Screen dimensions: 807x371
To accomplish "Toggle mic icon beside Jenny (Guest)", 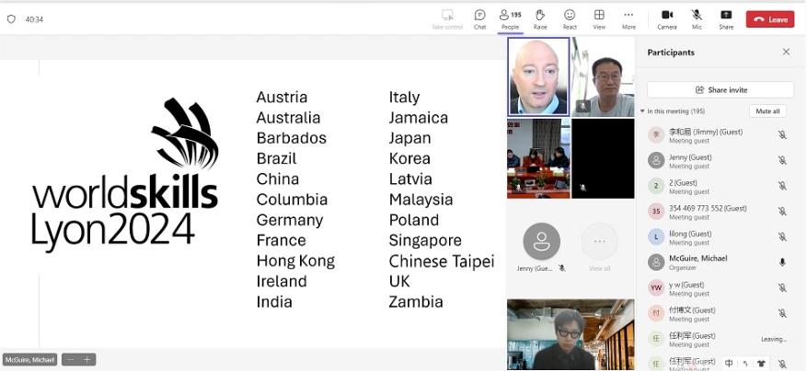I will (x=782, y=160).
